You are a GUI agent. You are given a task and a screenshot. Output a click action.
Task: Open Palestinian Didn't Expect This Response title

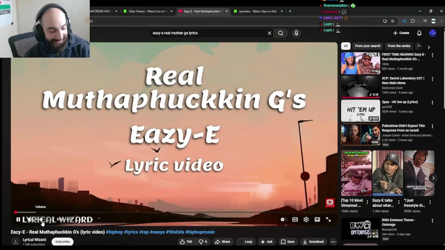[403, 128]
